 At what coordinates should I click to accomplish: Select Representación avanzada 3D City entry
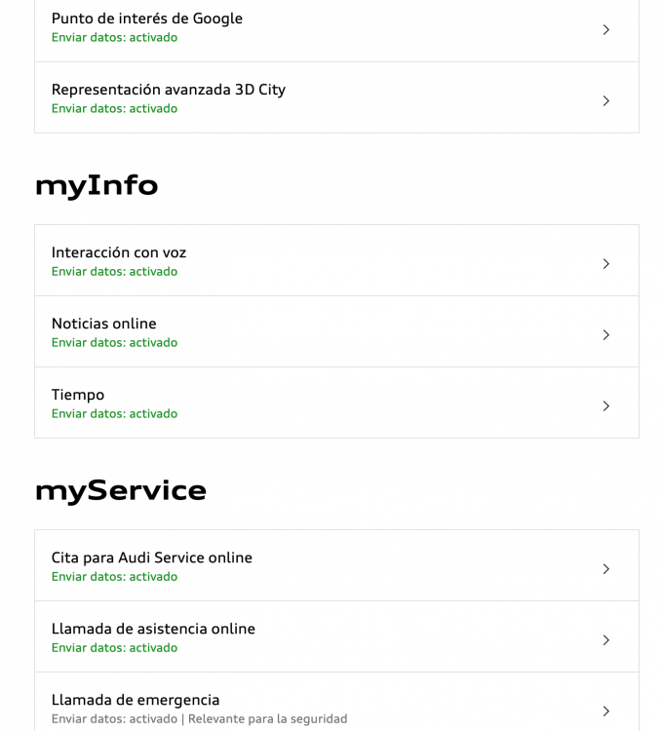[336, 97]
